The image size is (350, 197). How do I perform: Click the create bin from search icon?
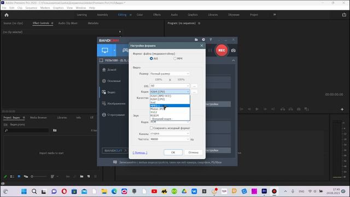[x=55, y=130]
